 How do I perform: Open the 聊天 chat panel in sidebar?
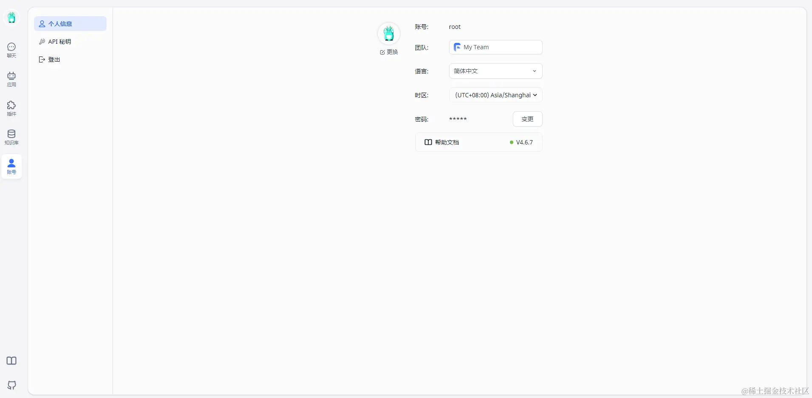11,50
